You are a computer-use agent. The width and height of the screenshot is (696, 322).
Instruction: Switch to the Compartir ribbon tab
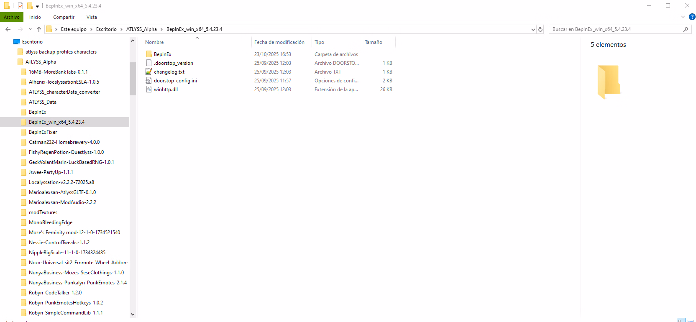[64, 17]
